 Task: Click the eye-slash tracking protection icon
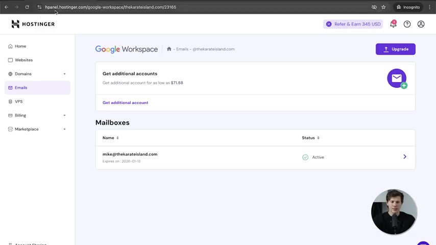click(x=374, y=7)
